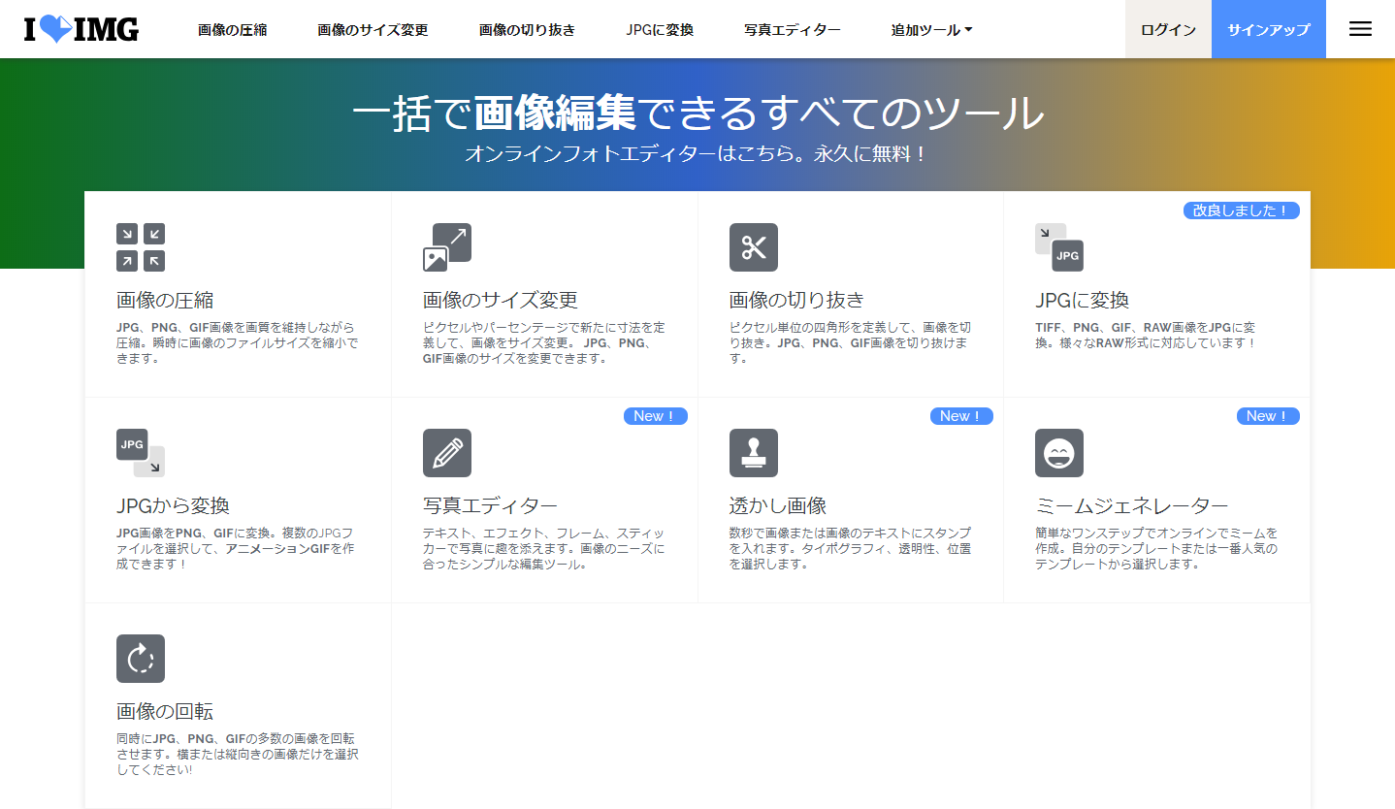Click the description text starting ピクセル単位の四角形を定義
The height and width of the screenshot is (809, 1395).
[850, 343]
